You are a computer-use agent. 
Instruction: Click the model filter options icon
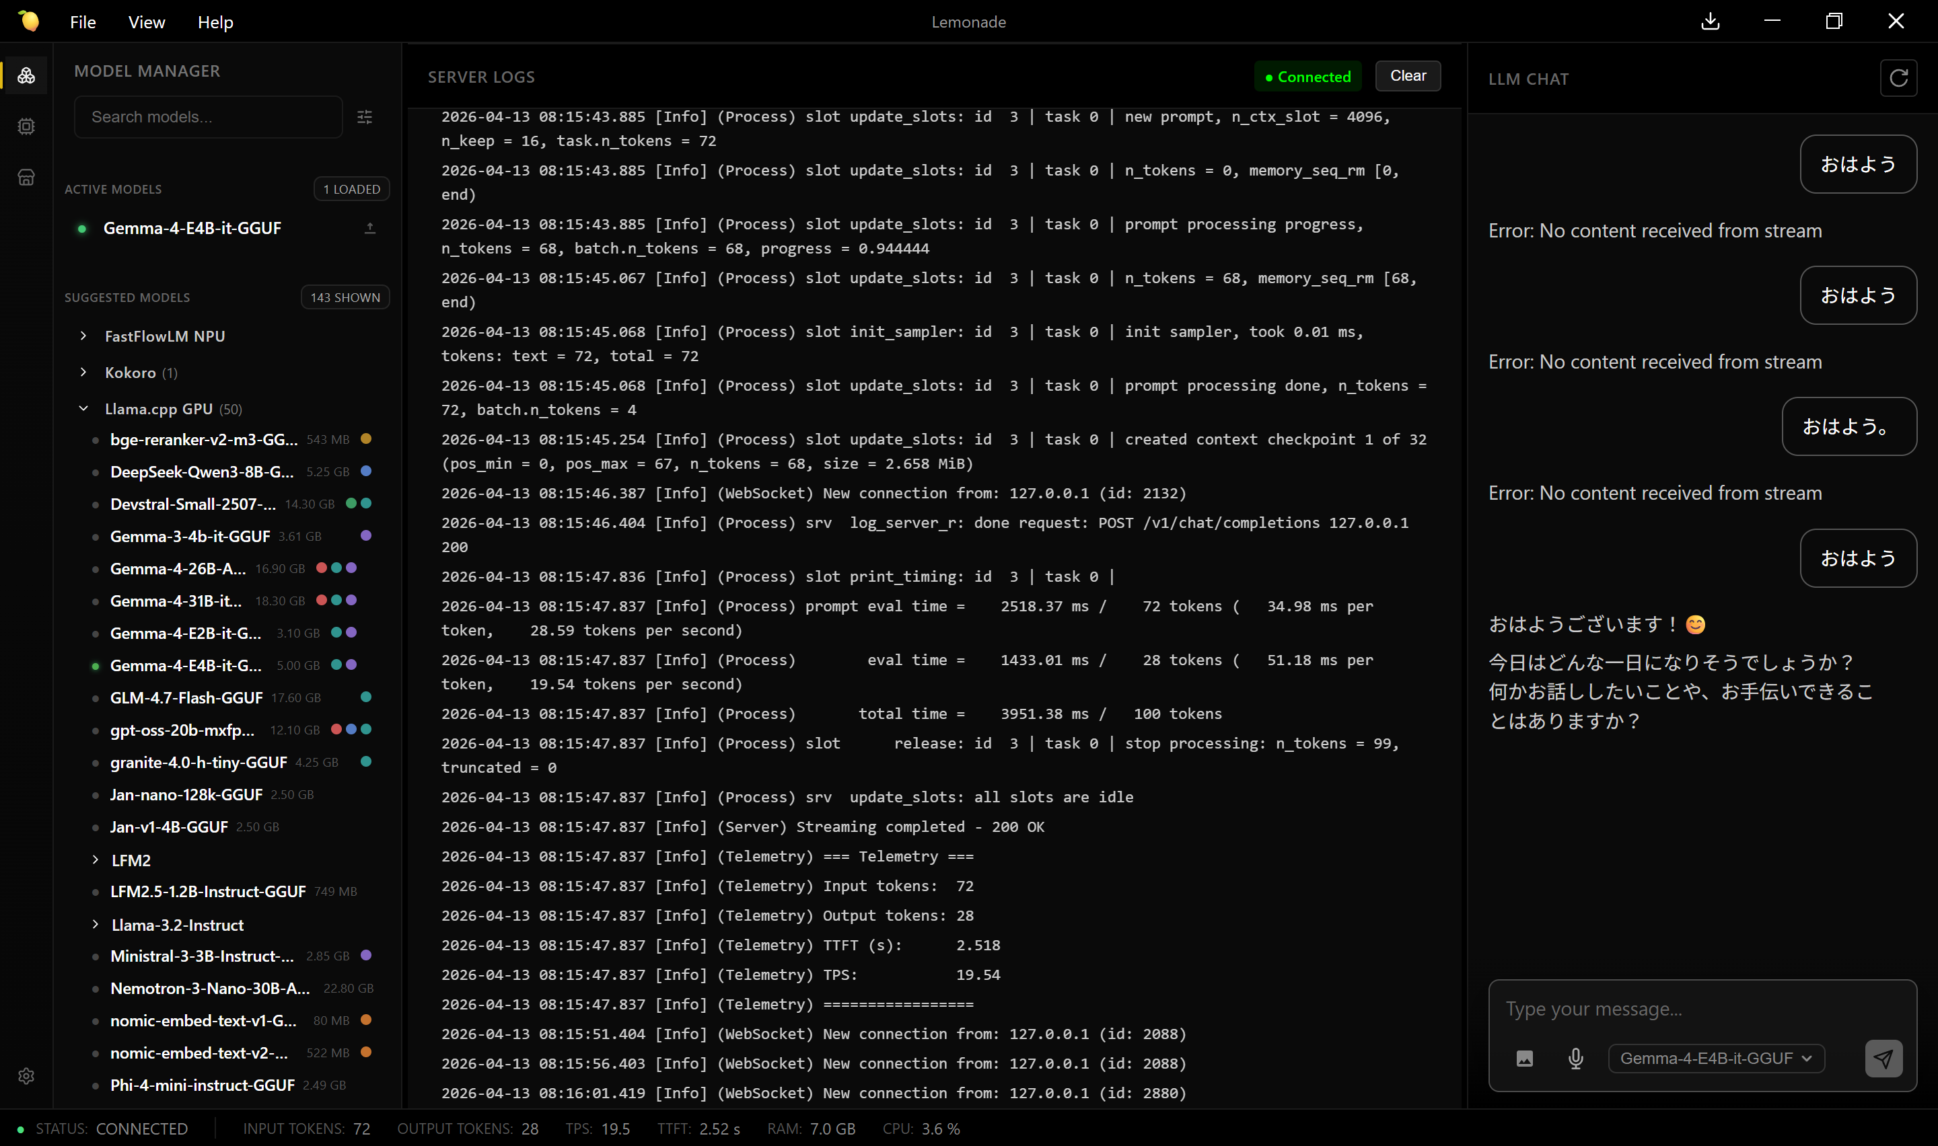pyautogui.click(x=365, y=118)
